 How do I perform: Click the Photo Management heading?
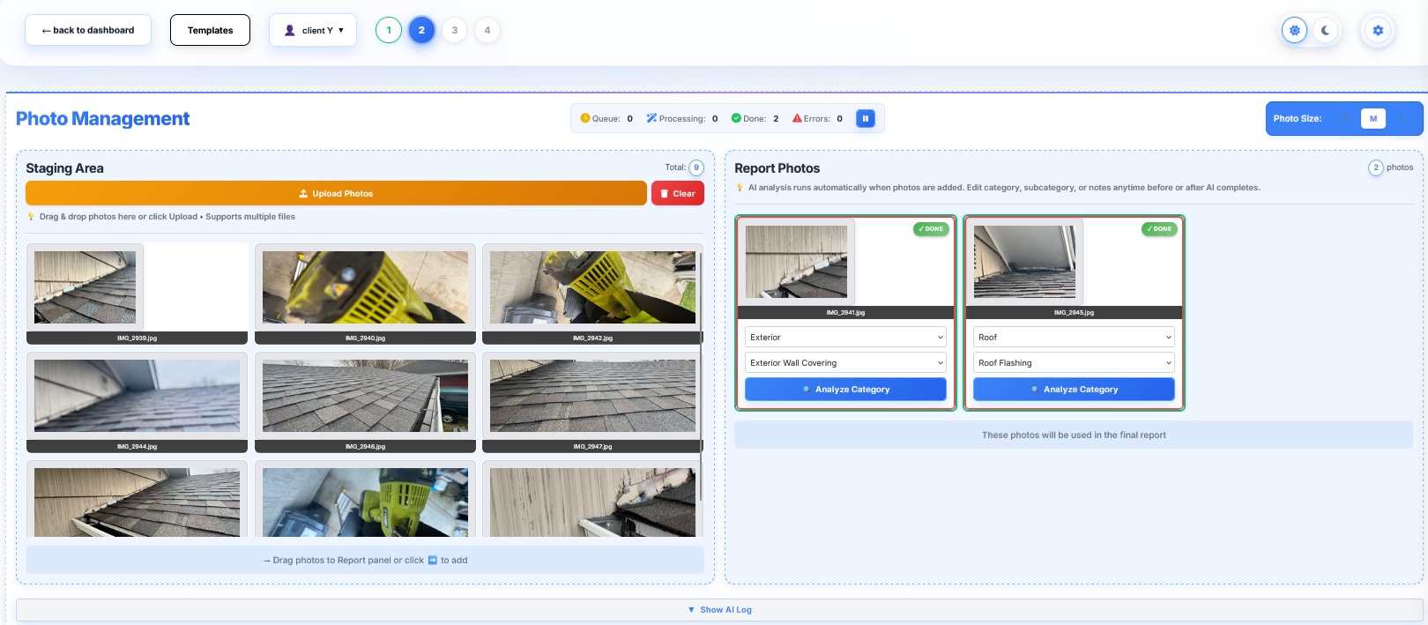coord(102,119)
